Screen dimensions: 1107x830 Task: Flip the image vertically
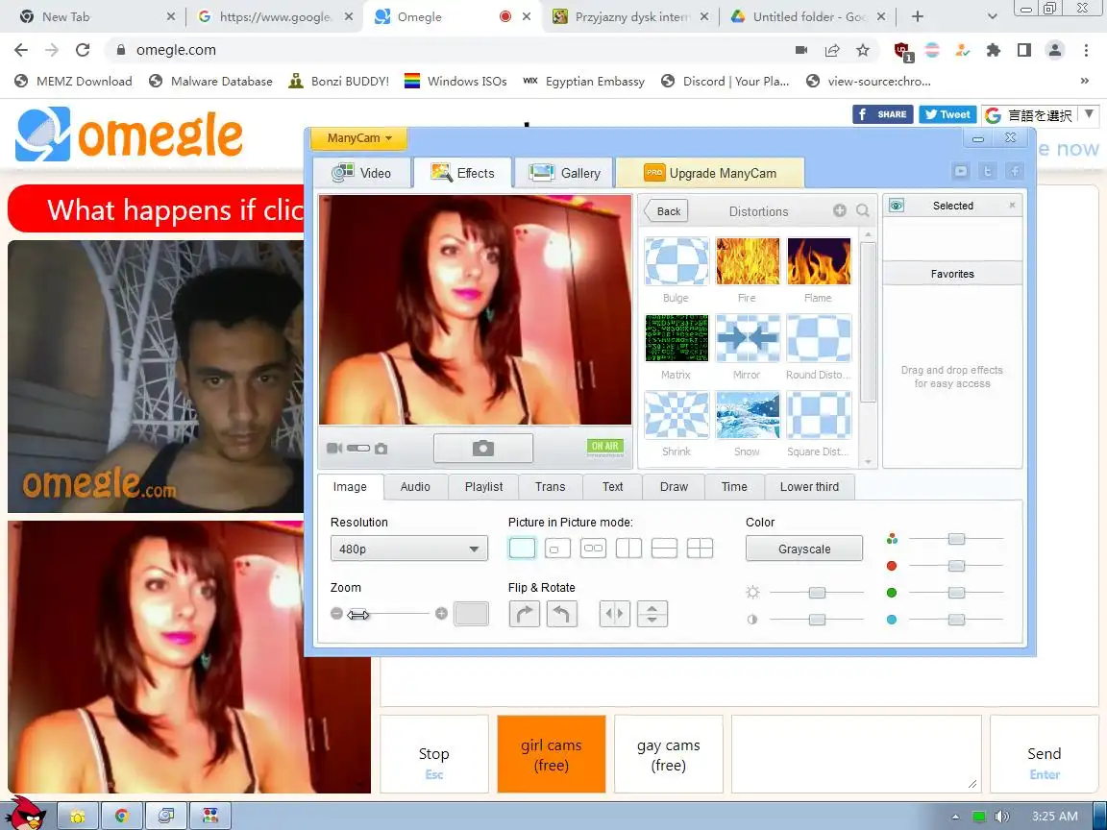tap(652, 613)
